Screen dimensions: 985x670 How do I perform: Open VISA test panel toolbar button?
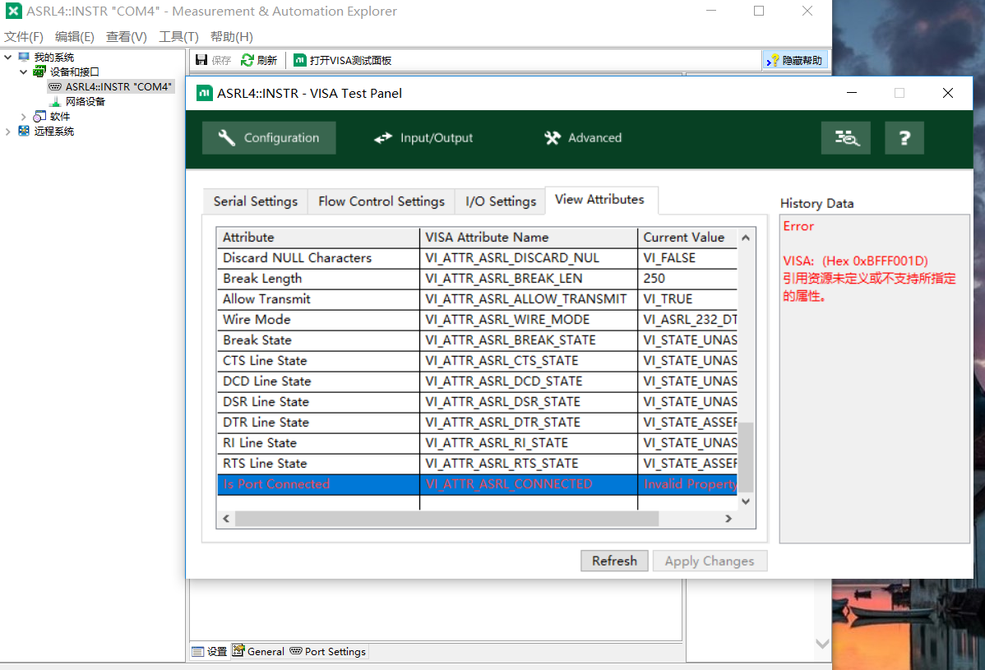(342, 60)
